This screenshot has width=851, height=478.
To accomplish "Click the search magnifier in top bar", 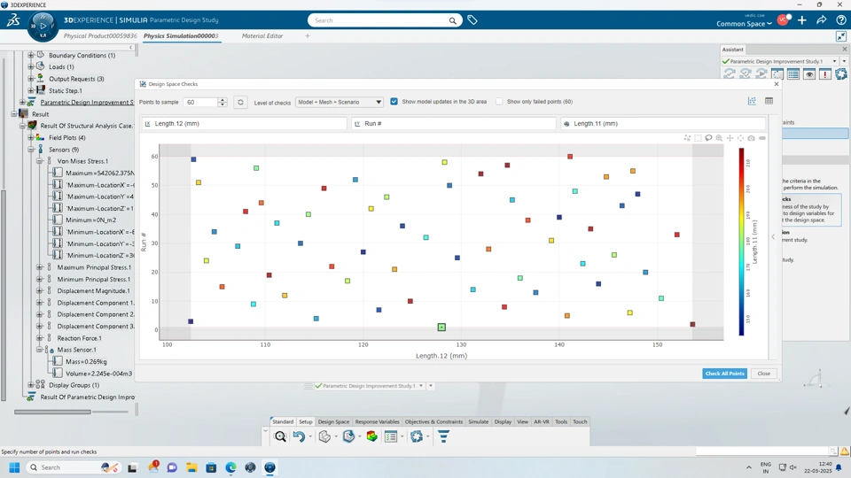I will 452,20.
